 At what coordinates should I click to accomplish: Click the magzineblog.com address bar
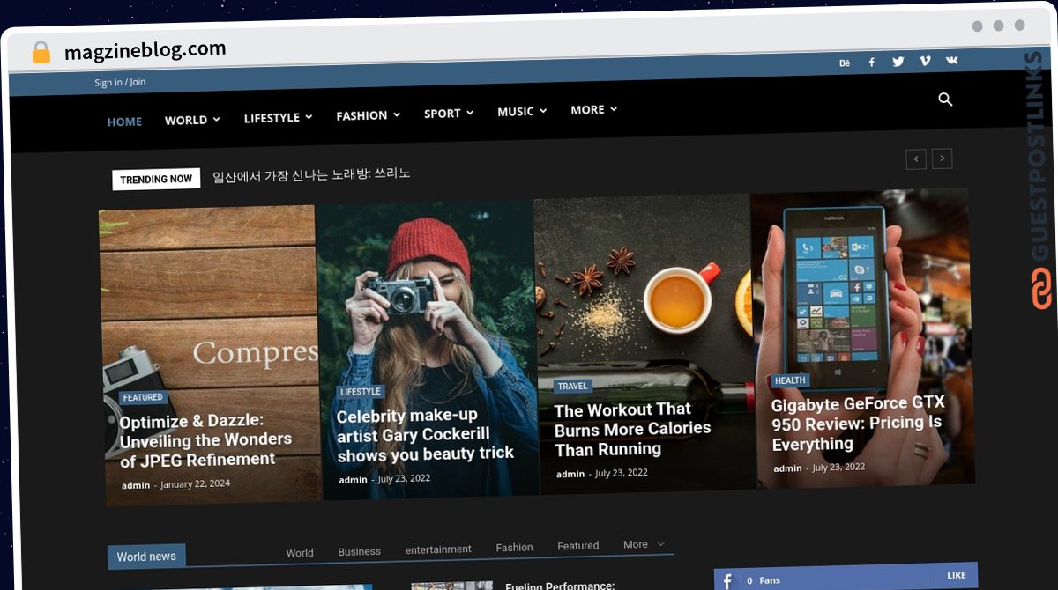[145, 50]
